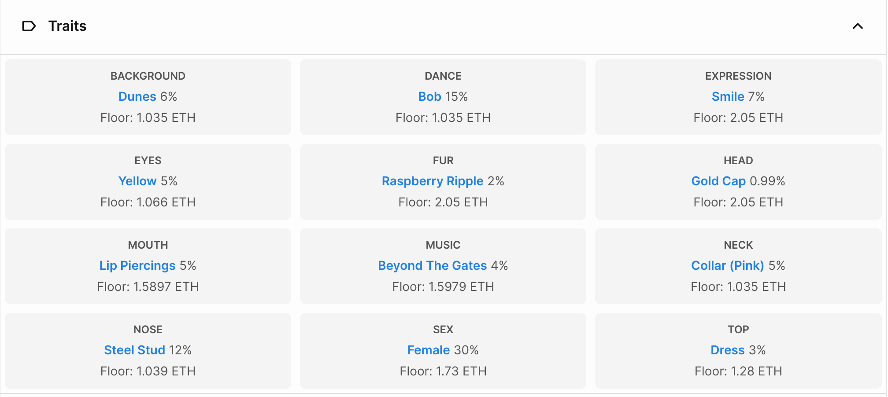This screenshot has height=397, width=888.
Task: Click the Female sex trait
Action: 429,350
